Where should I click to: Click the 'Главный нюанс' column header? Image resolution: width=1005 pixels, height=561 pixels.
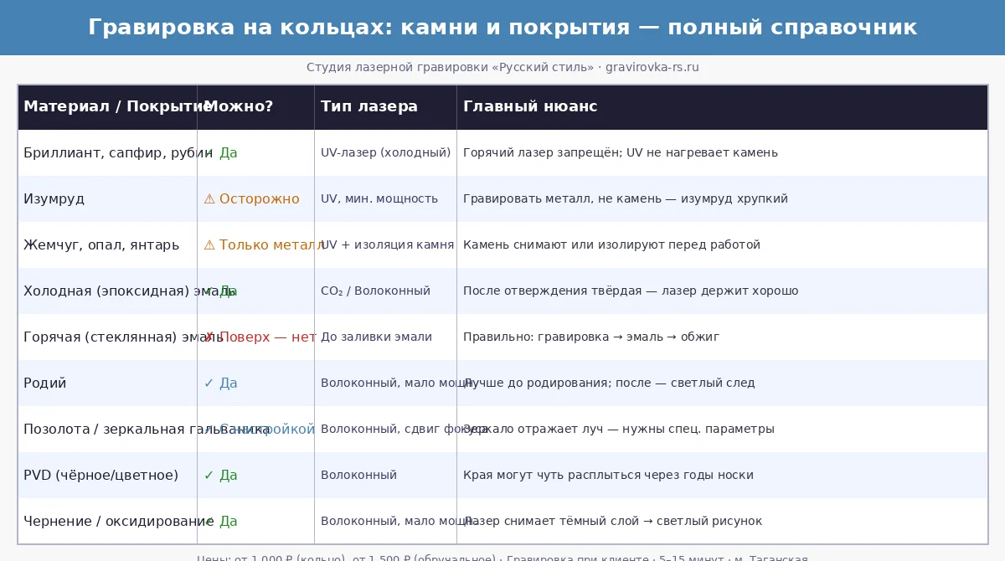722,107
